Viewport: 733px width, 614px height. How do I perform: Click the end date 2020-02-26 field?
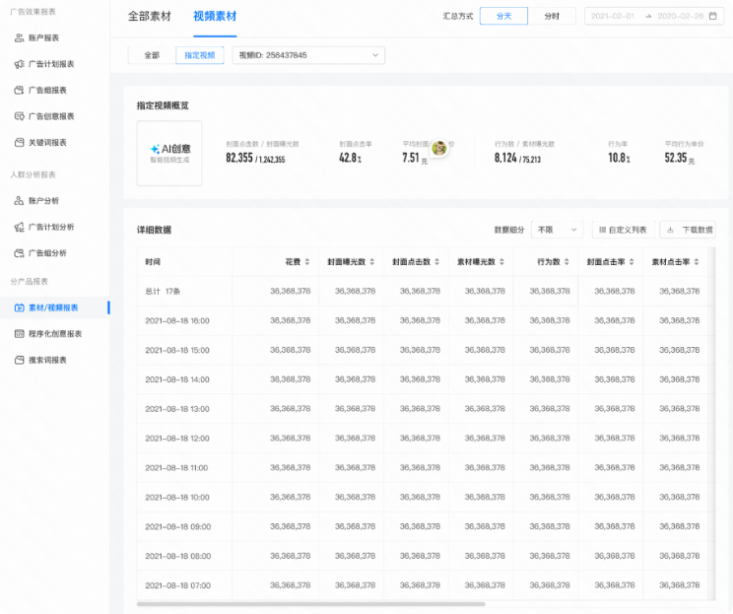(681, 16)
